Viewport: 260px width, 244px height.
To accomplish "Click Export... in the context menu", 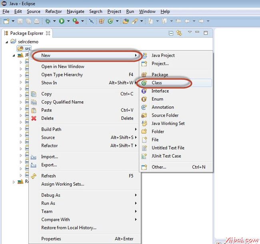I will (85, 165).
